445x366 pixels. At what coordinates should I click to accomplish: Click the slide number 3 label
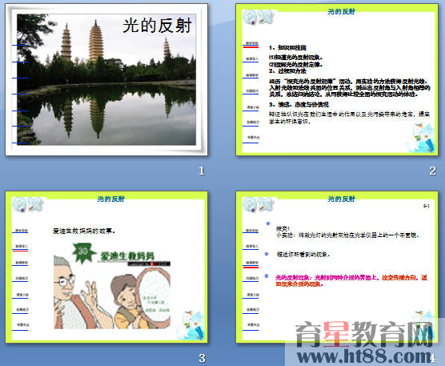tap(202, 358)
